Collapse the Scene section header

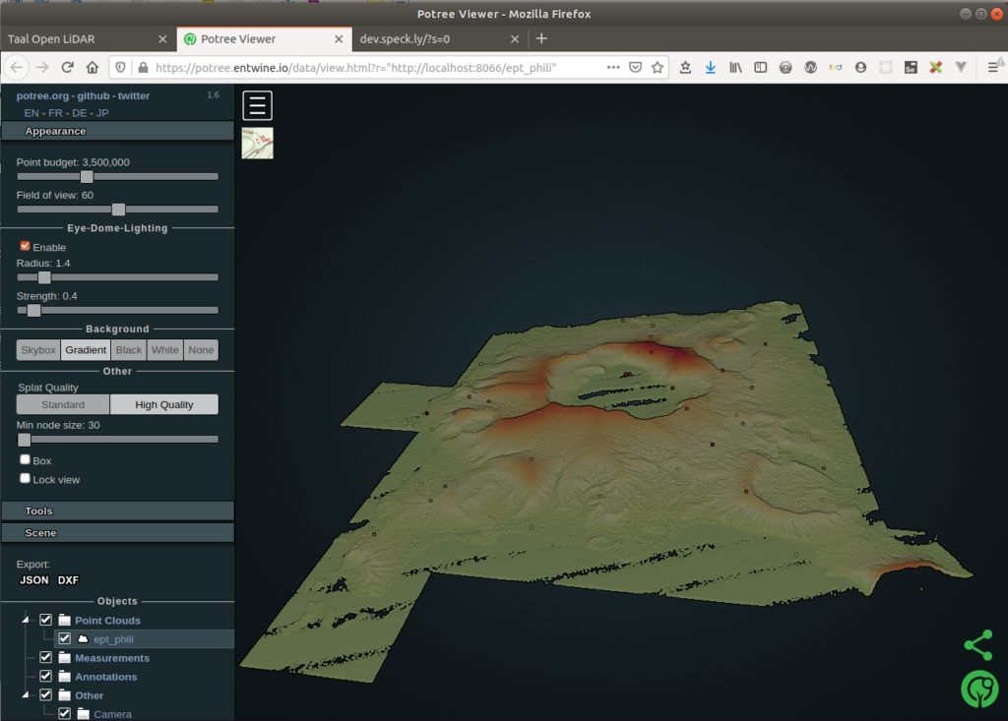point(118,533)
